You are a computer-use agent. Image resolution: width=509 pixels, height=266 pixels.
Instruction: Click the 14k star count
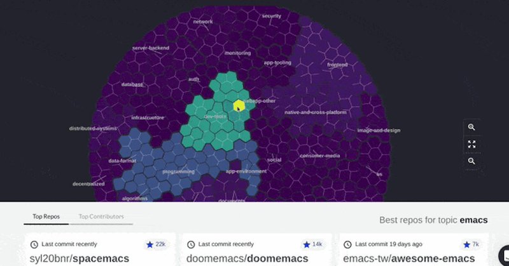point(317,244)
